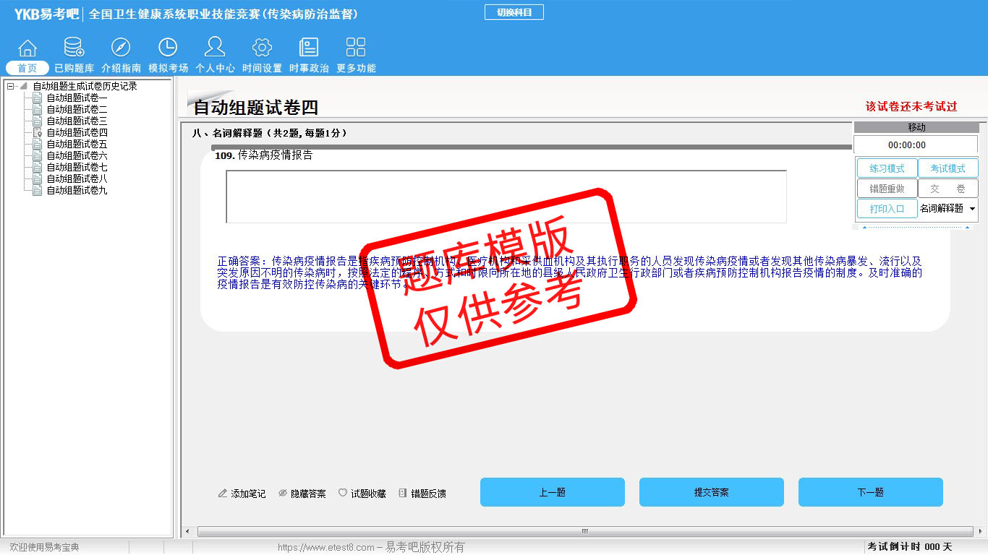Image resolution: width=988 pixels, height=555 pixels.
Task: Click folder icon of history record root
Action: click(x=24, y=86)
